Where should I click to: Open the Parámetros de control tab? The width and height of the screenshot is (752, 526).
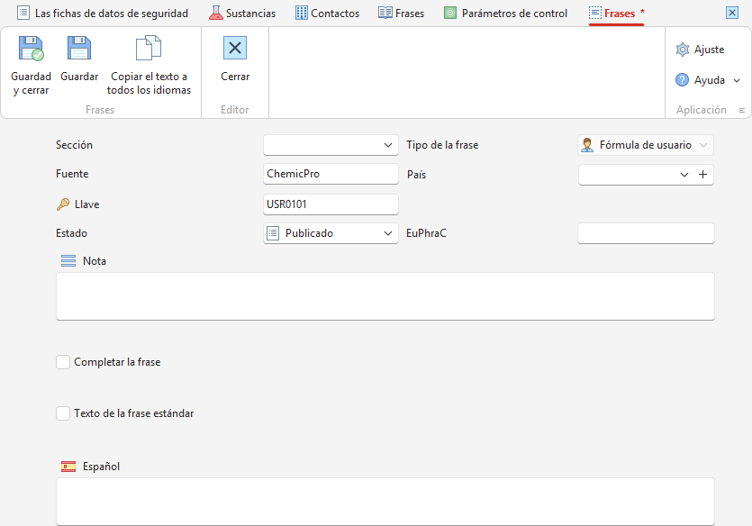pyautogui.click(x=505, y=14)
